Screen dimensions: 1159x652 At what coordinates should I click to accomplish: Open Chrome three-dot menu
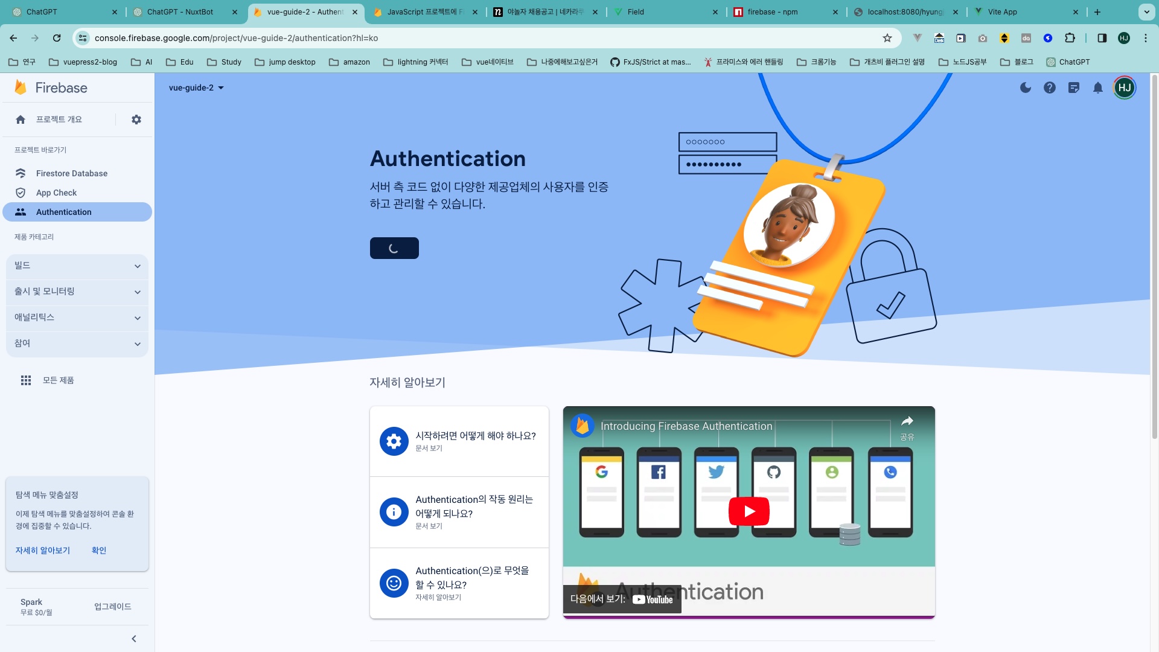pyautogui.click(x=1146, y=38)
